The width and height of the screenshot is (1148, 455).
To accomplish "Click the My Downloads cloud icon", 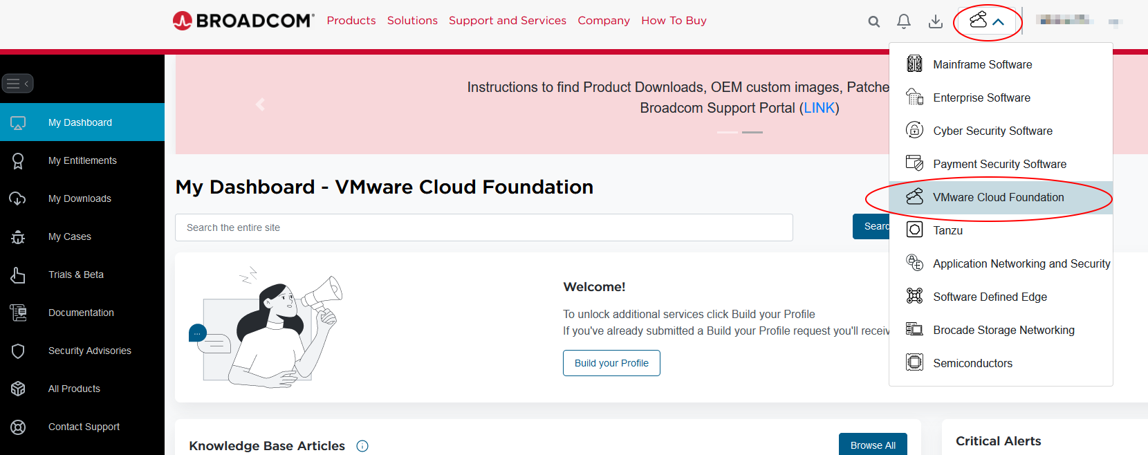I will pos(18,199).
